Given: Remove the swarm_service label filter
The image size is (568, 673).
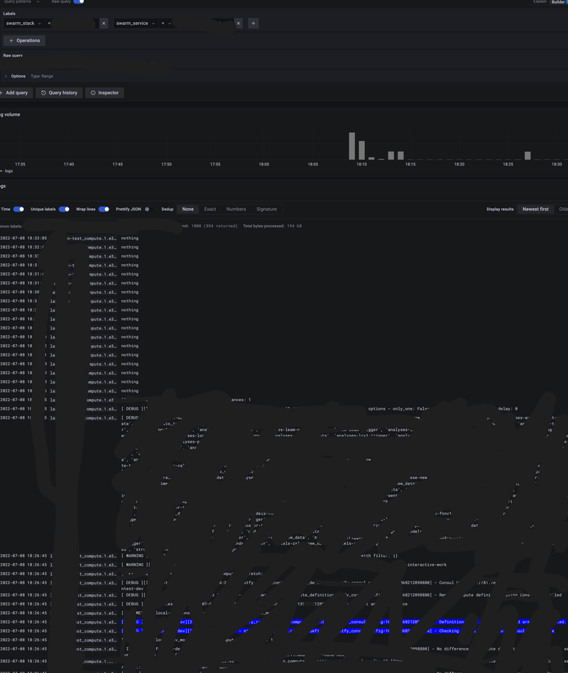Looking at the screenshot, I should coord(239,23).
